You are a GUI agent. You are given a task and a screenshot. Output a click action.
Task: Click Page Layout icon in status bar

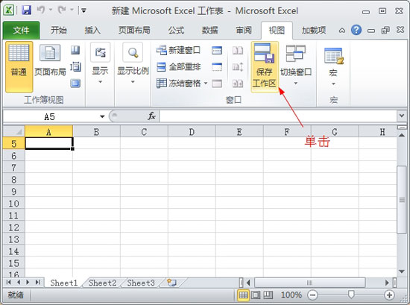256,295
